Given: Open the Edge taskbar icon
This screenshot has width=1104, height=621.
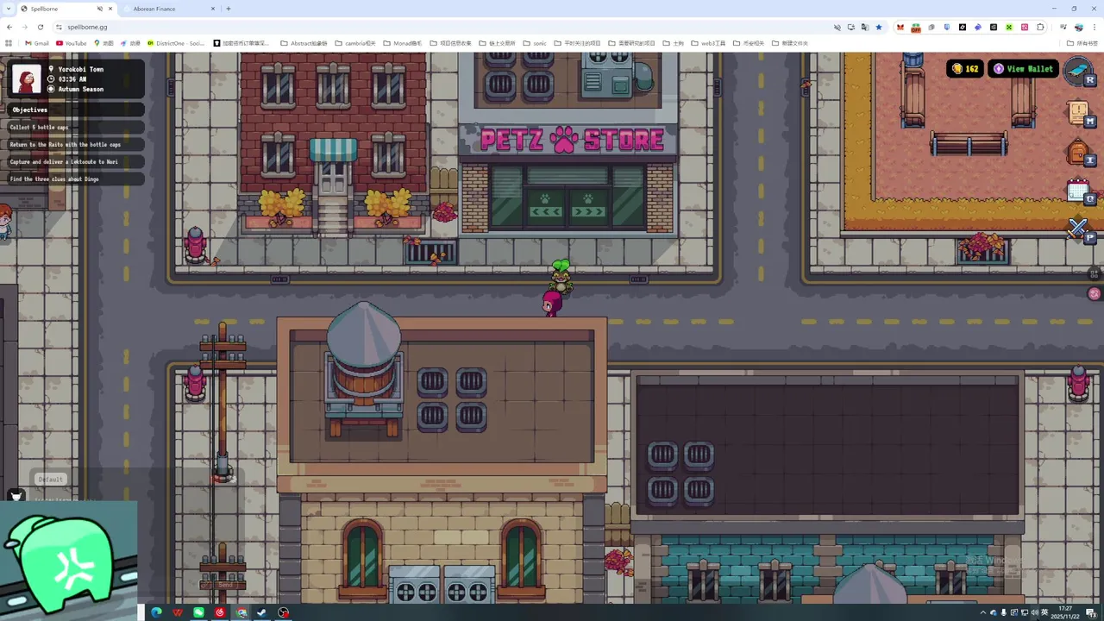Looking at the screenshot, I should (x=157, y=612).
